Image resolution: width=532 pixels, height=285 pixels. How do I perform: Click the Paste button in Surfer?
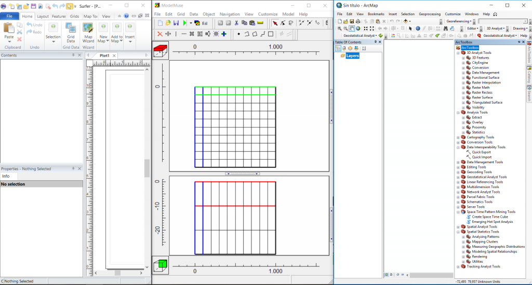(9, 32)
